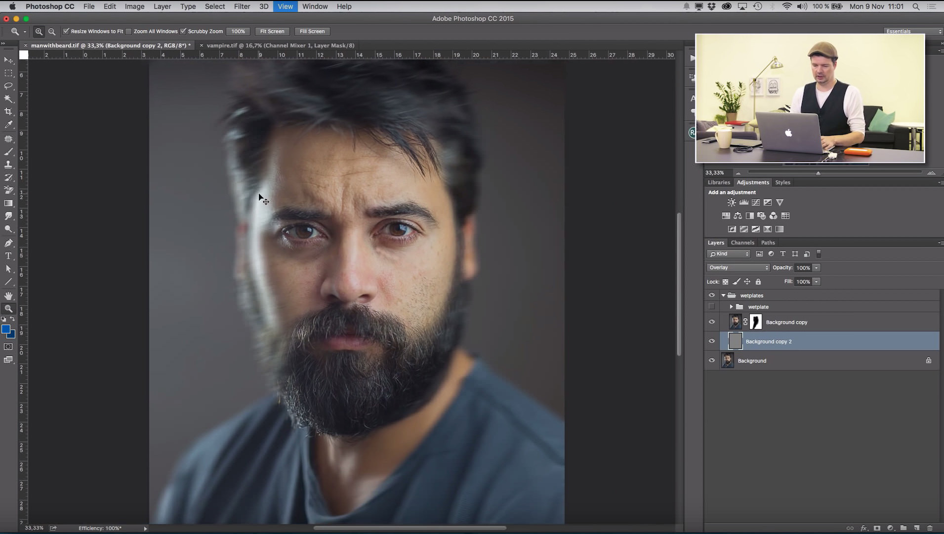The width and height of the screenshot is (944, 534).
Task: Select the Lasso tool
Action: [x=8, y=86]
